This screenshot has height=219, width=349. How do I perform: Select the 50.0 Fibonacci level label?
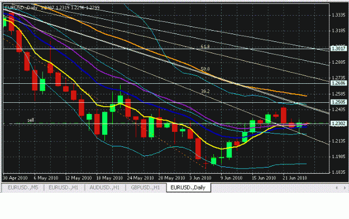205,69
